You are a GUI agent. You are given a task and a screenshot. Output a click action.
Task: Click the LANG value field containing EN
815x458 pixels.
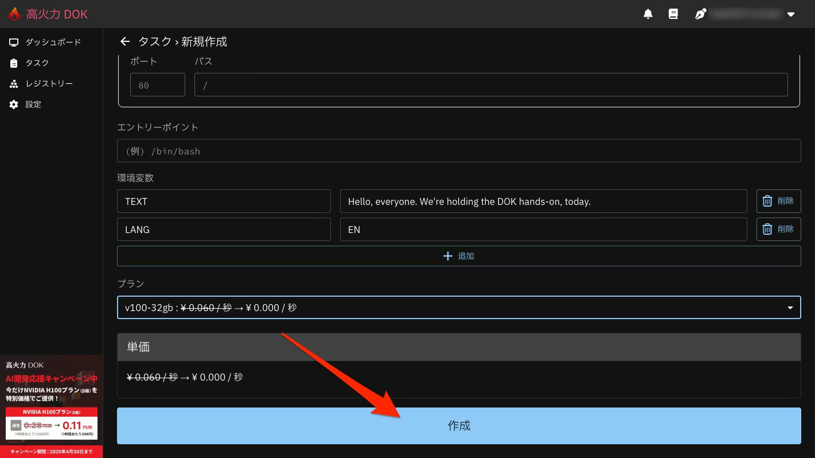543,229
